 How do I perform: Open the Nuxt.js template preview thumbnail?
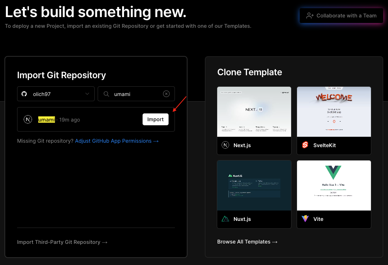point(254,185)
